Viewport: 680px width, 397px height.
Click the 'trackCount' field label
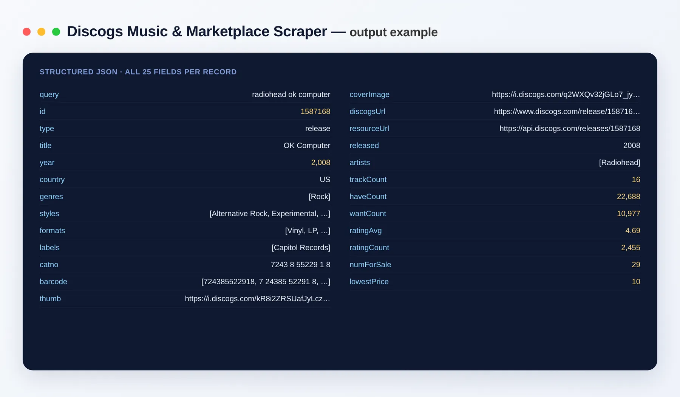(x=368, y=180)
